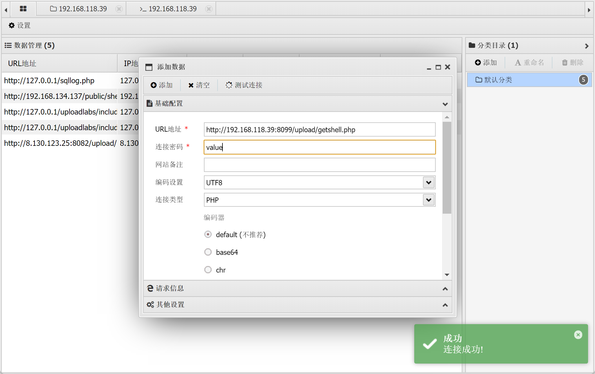This screenshot has height=374, width=595.
Task: Open the UTF8 encoding dropdown
Action: pyautogui.click(x=429, y=183)
